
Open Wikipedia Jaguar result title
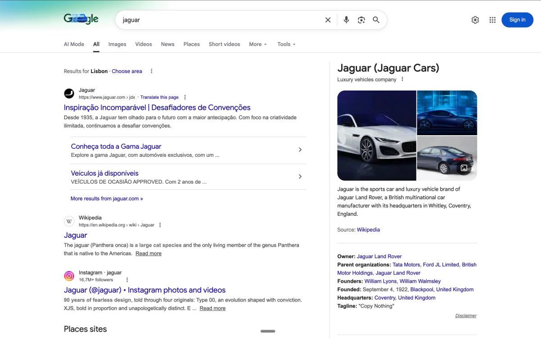[75, 235]
